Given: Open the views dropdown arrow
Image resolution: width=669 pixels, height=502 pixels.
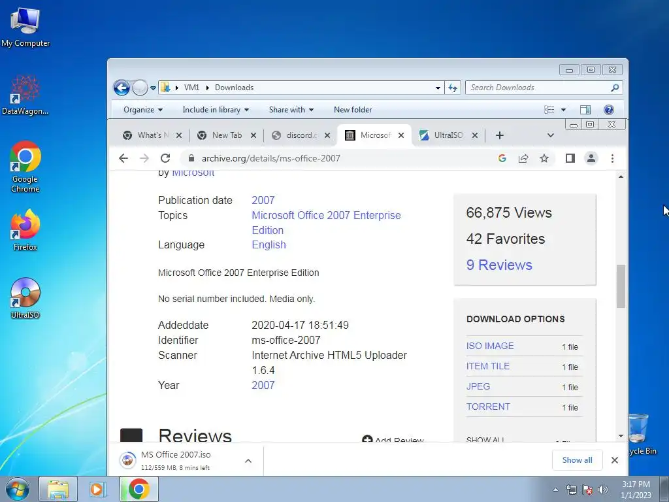Looking at the screenshot, I should [x=563, y=110].
